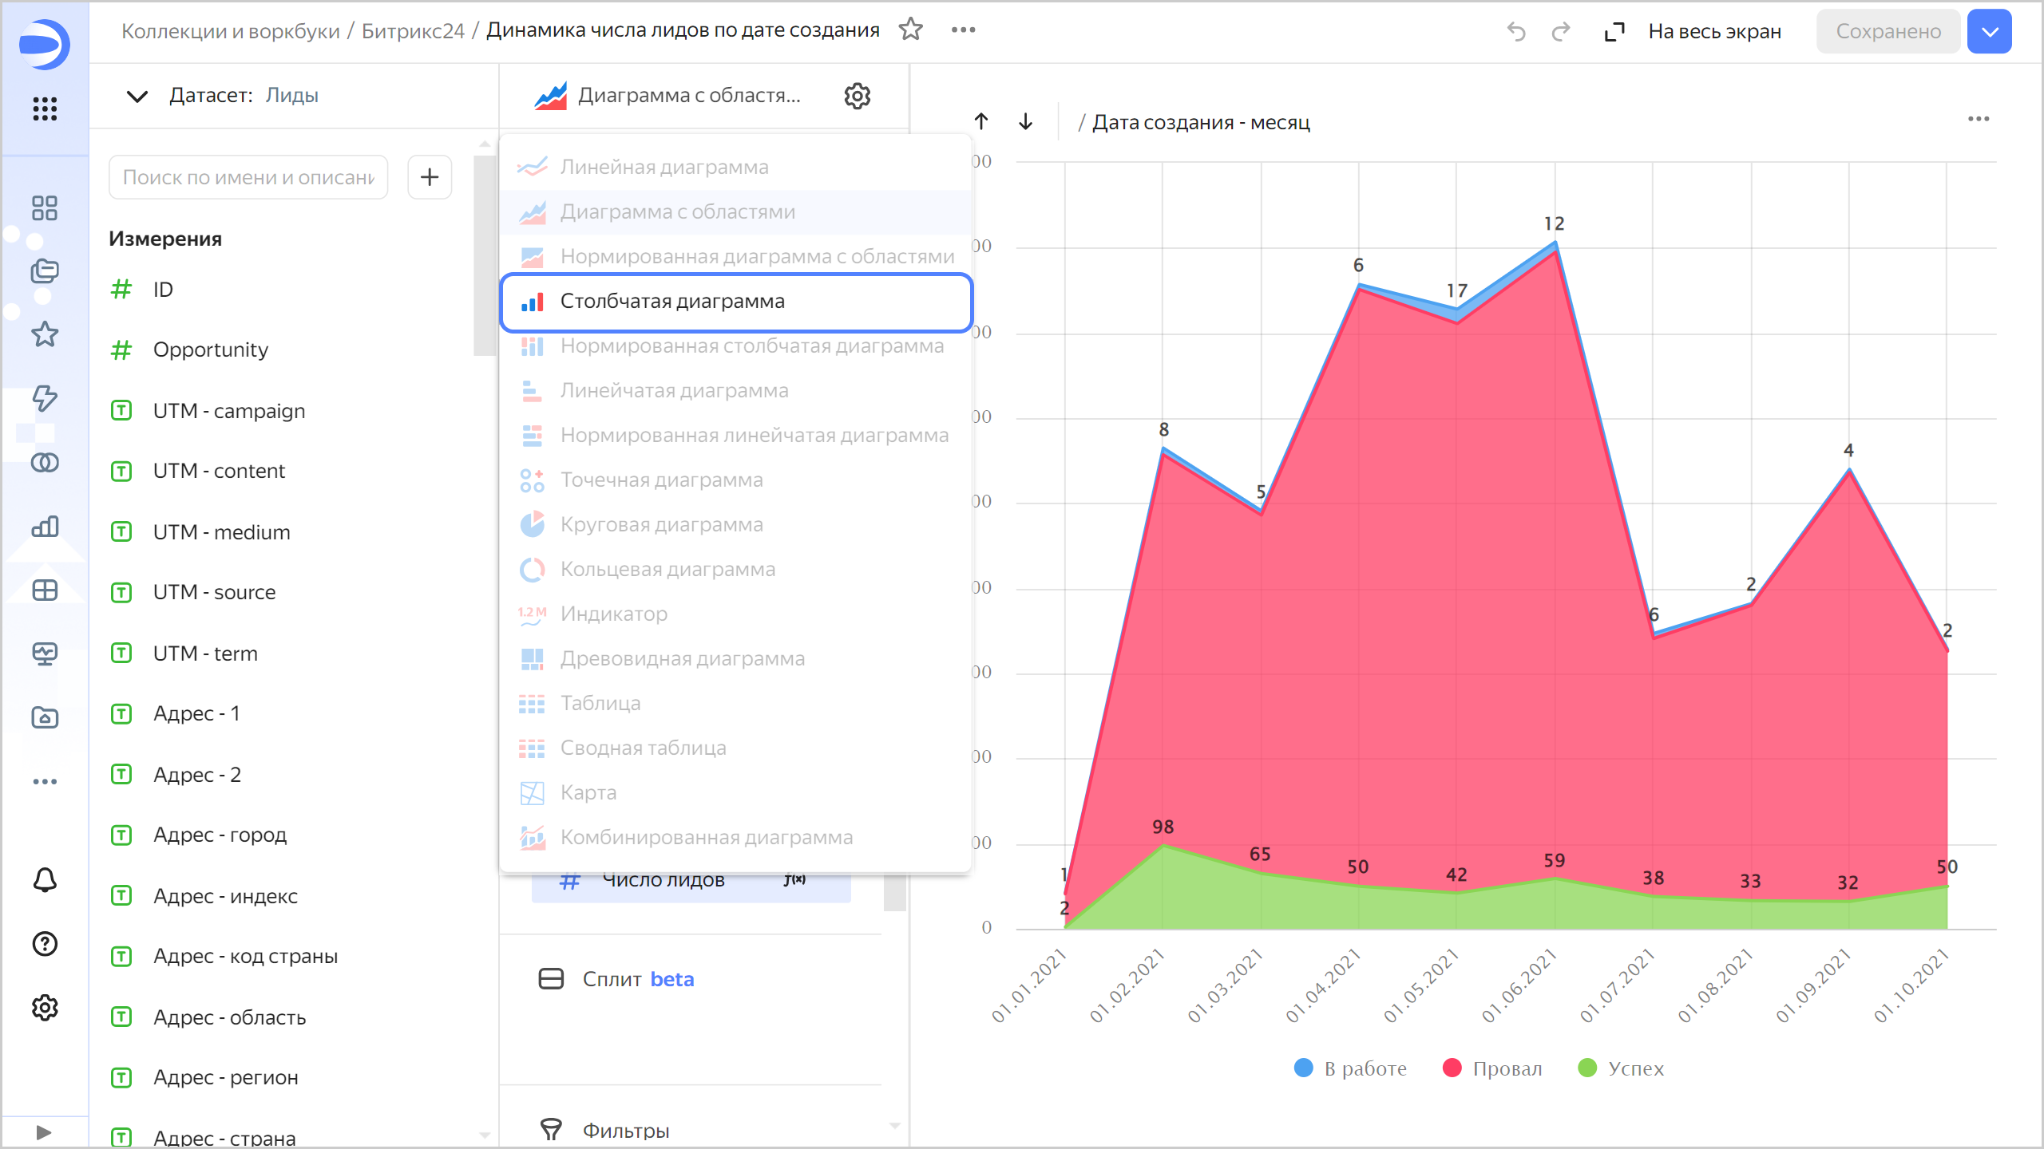2044x1149 pixels.
Task: Add chart to favorites with star icon
Action: tap(910, 30)
